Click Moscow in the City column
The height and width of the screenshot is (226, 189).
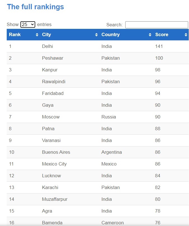tap(51, 117)
